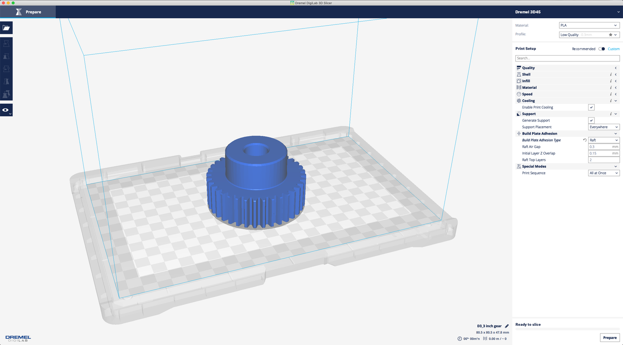Select the Rotate tool in the left toolbar
The image size is (623, 345).
pyautogui.click(x=6, y=69)
